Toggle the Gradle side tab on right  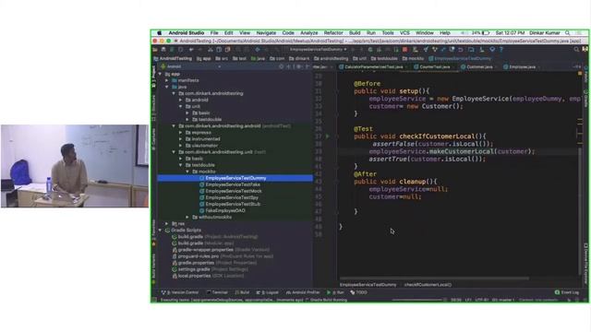[x=585, y=98]
